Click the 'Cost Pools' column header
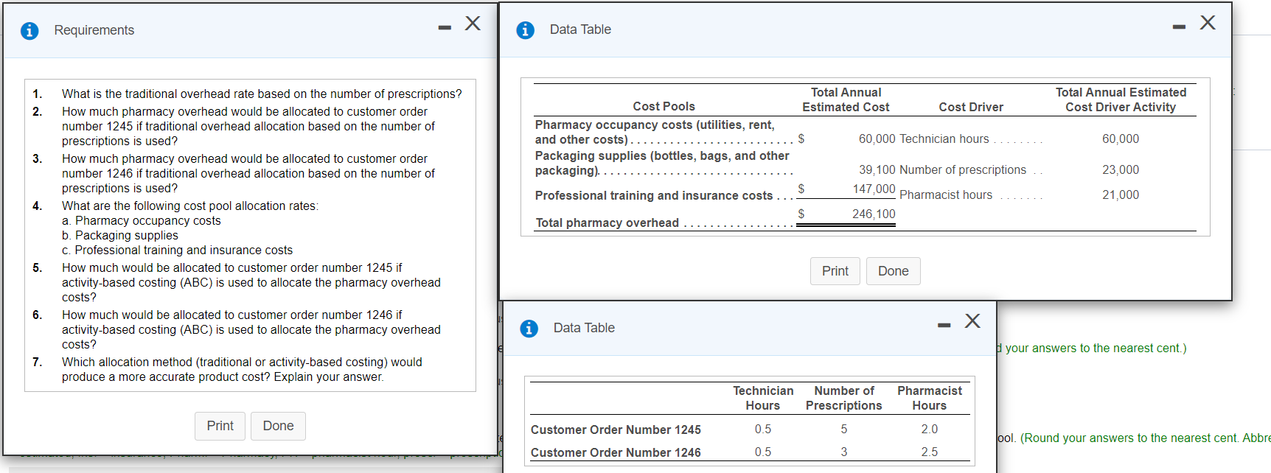This screenshot has height=473, width=1271. click(664, 106)
